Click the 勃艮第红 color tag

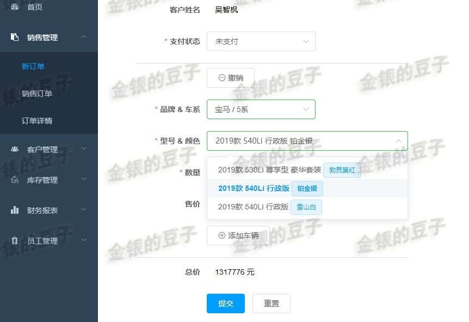click(342, 170)
